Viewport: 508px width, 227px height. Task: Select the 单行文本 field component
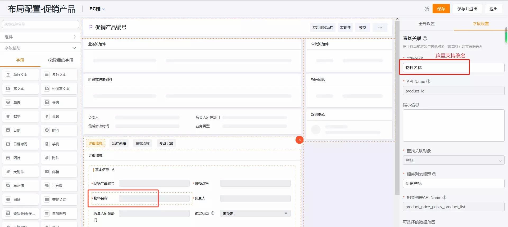tap(21, 75)
